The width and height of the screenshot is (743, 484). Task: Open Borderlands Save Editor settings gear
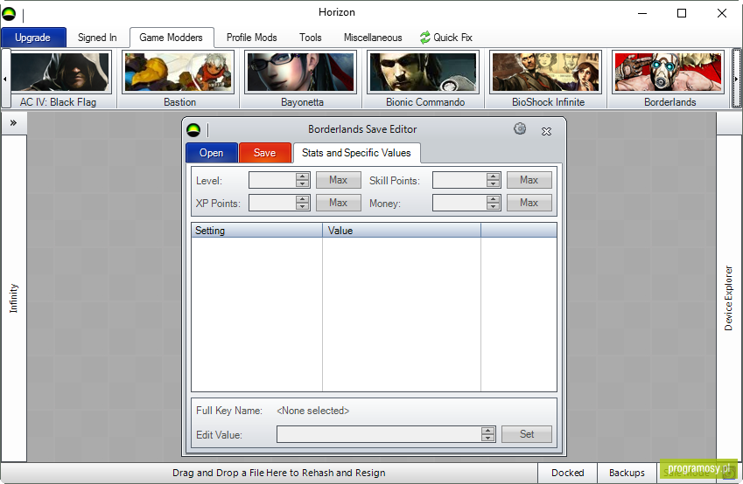tap(520, 128)
